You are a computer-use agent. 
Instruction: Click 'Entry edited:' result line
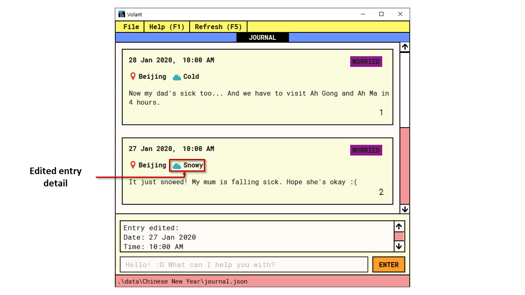(x=151, y=228)
